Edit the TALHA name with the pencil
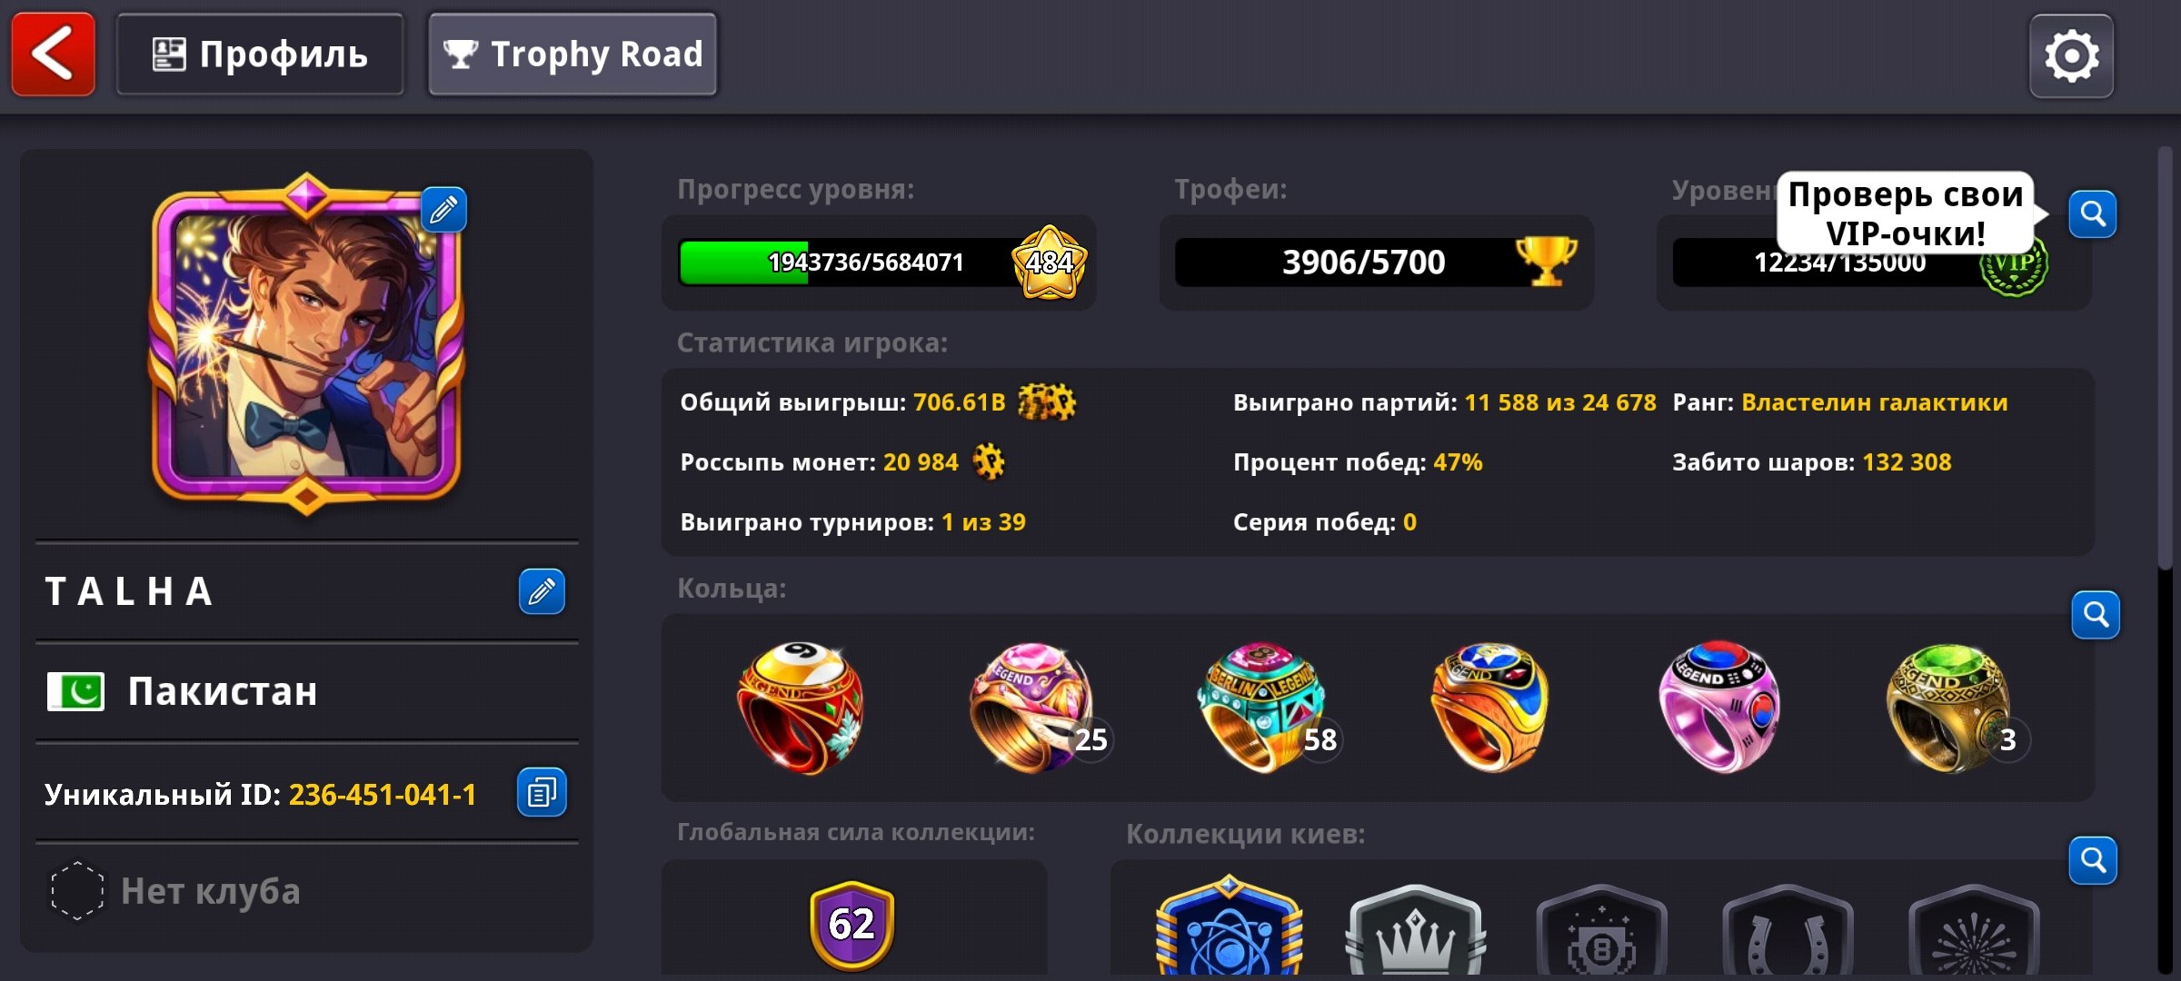2181x981 pixels. 542,591
